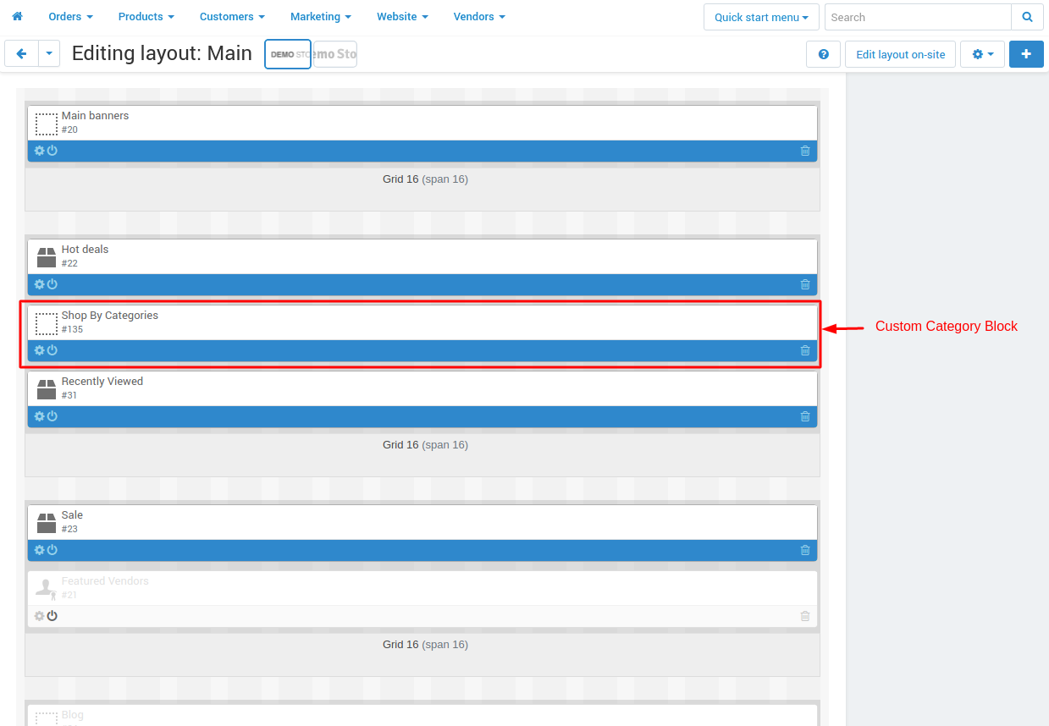
Task: Open dropdown arrow next to back button
Action: 49,54
